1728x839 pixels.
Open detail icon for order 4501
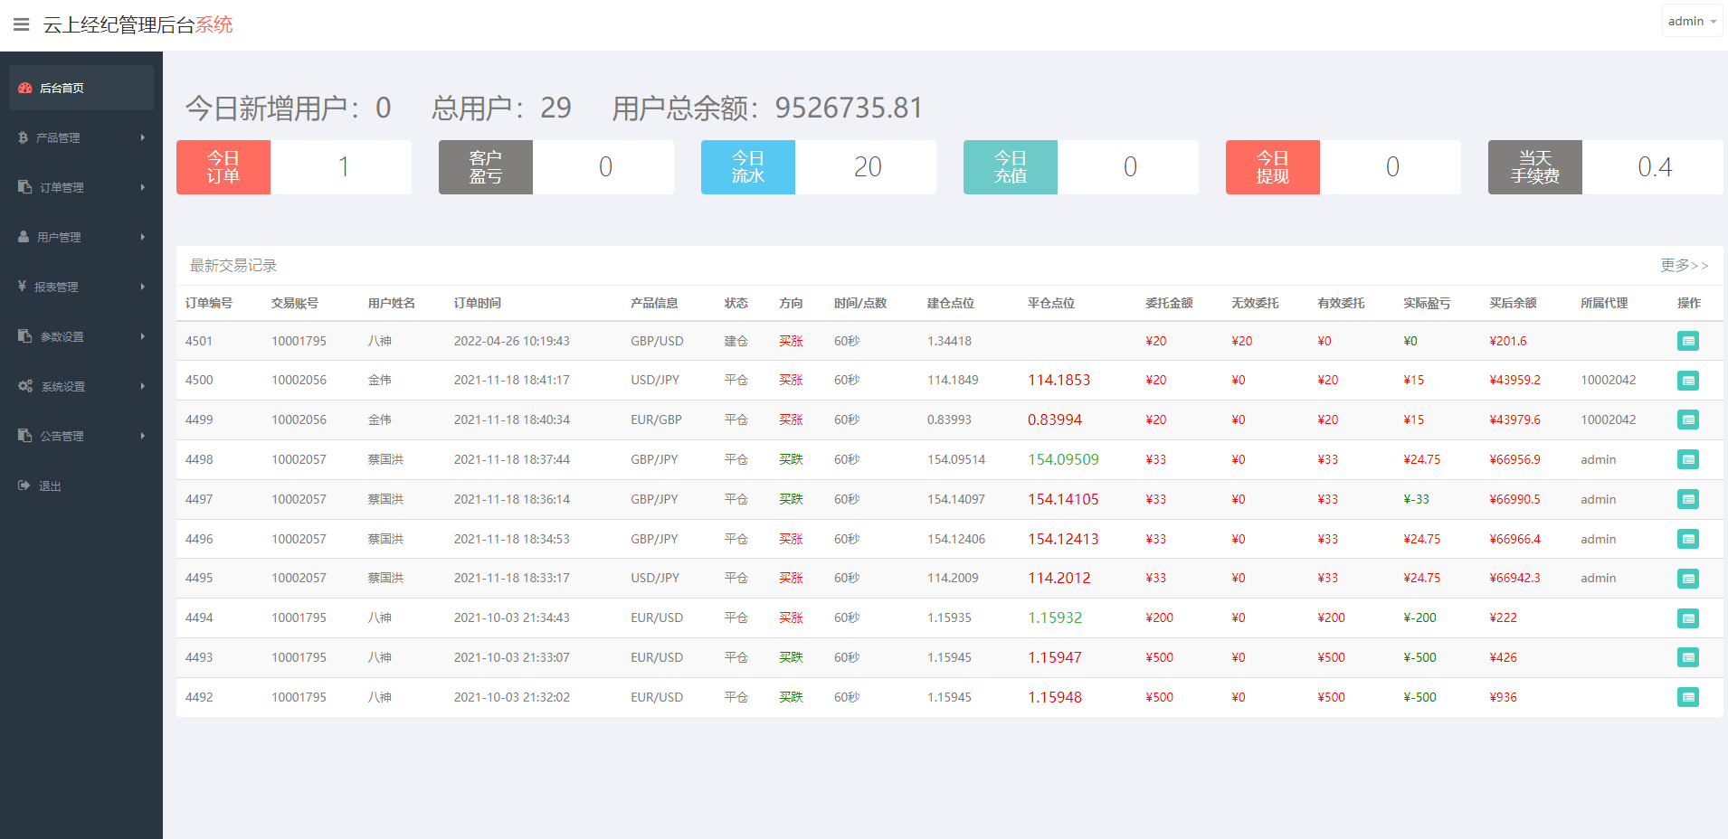[x=1688, y=341]
